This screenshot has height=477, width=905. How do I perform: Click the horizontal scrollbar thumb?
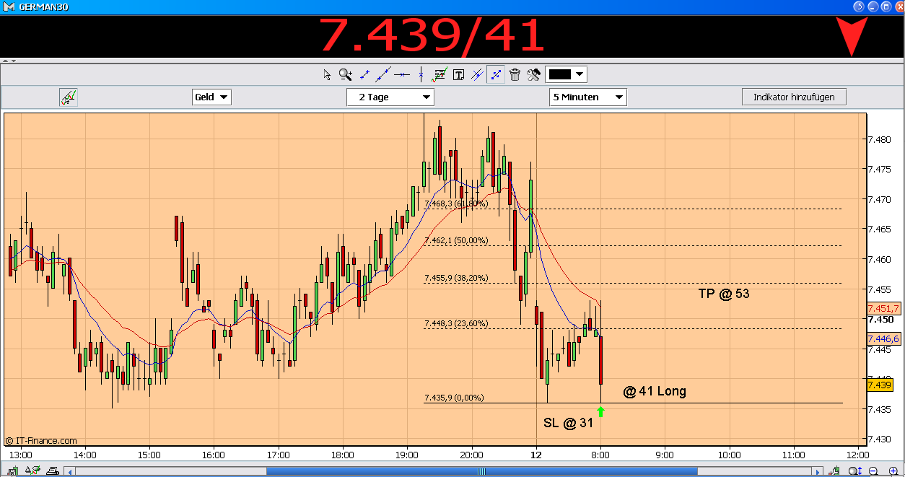pyautogui.click(x=481, y=471)
